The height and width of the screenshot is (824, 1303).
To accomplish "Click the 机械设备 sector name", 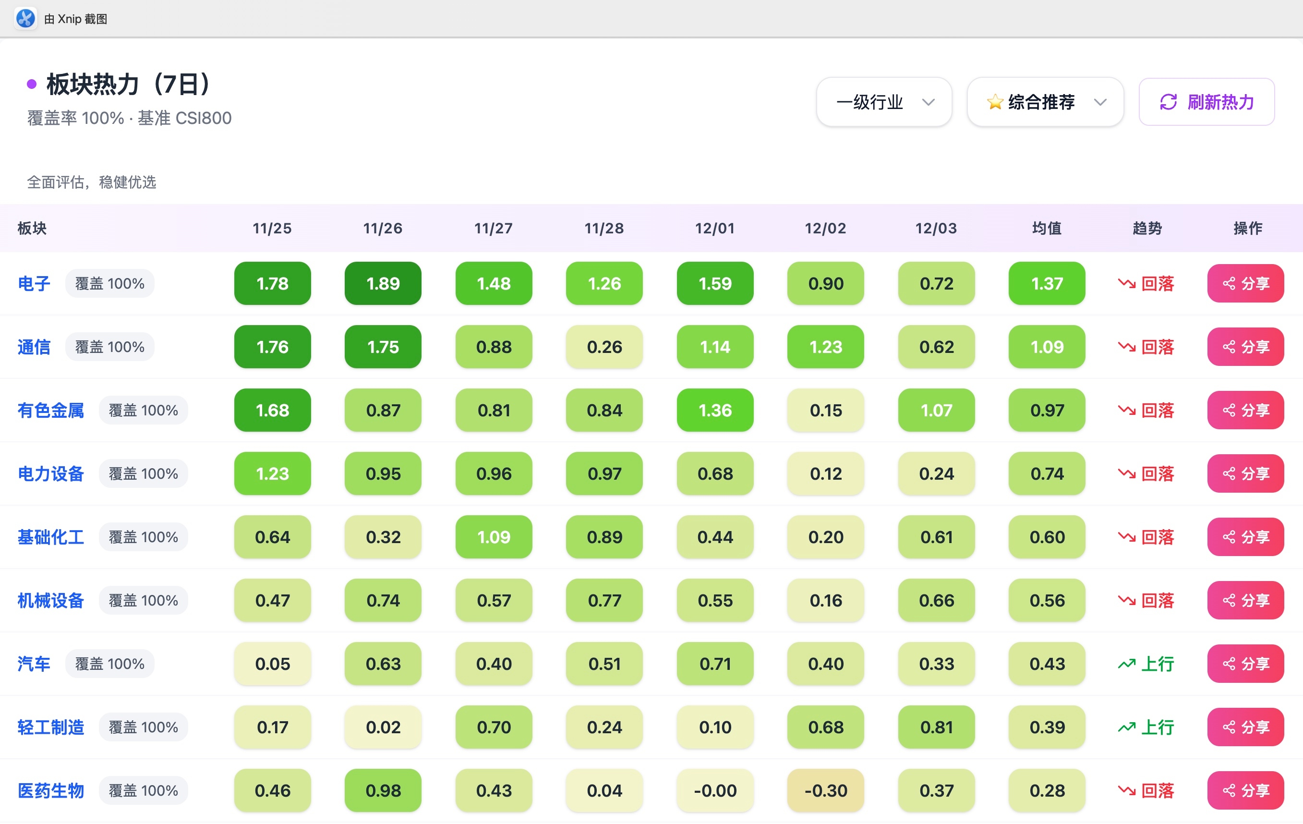I will click(51, 601).
